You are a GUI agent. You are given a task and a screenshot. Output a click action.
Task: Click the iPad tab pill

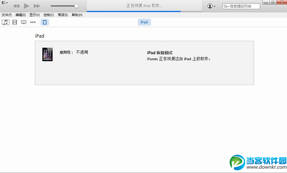coord(144,22)
